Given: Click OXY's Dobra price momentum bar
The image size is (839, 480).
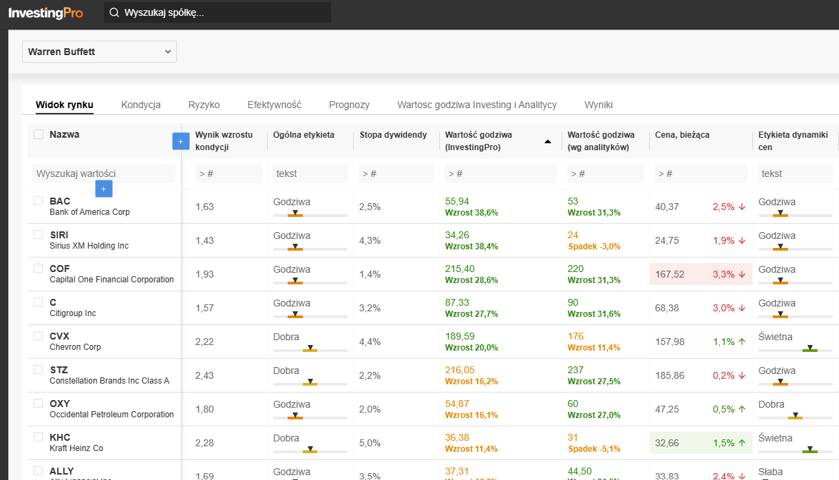Looking at the screenshot, I should coord(796,417).
